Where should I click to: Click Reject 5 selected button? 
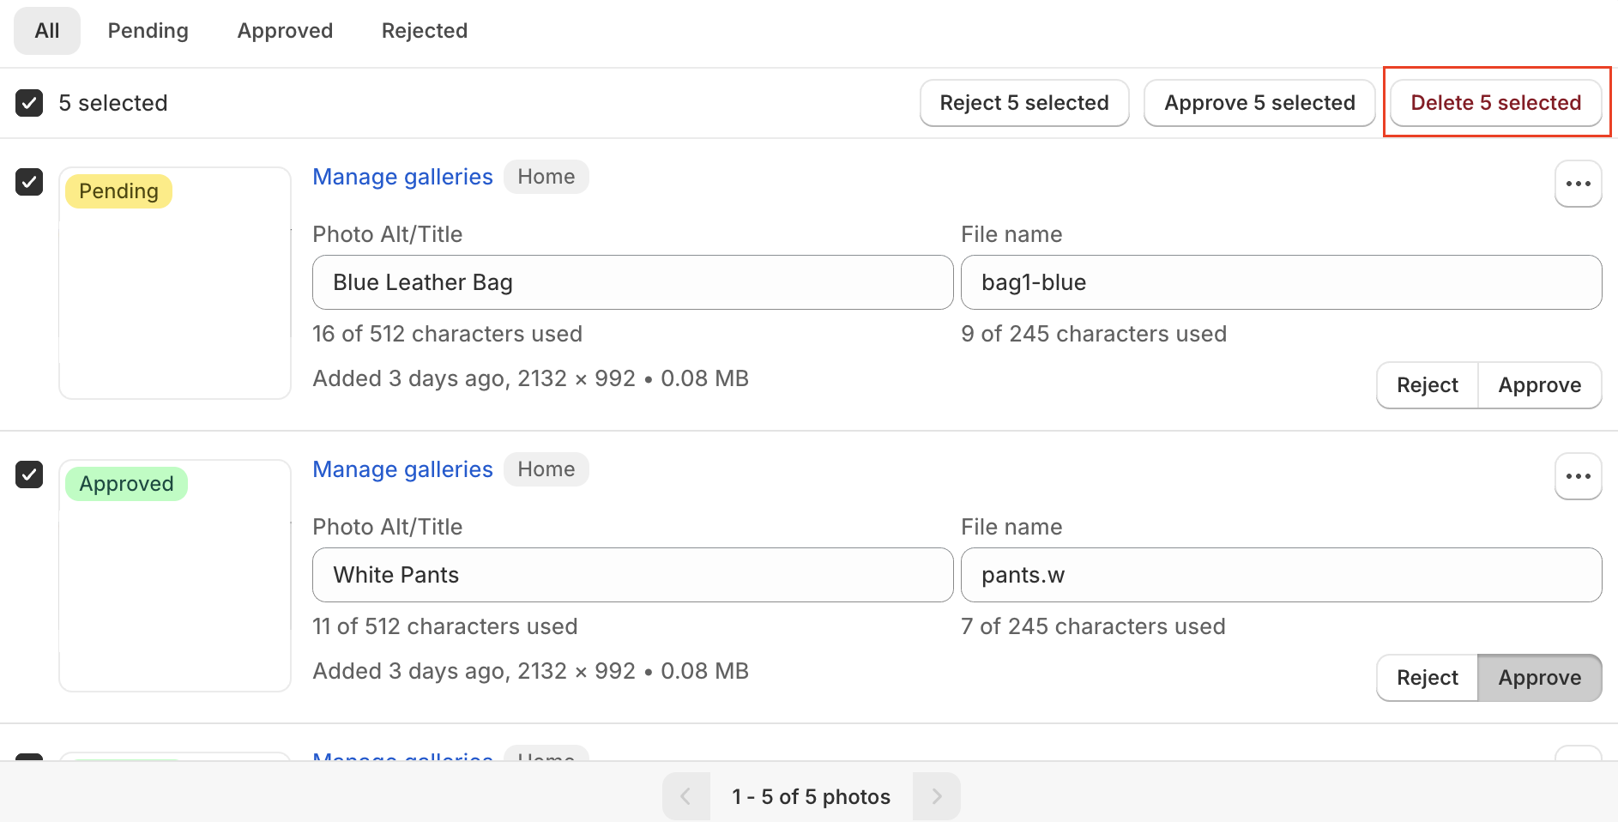(1023, 103)
